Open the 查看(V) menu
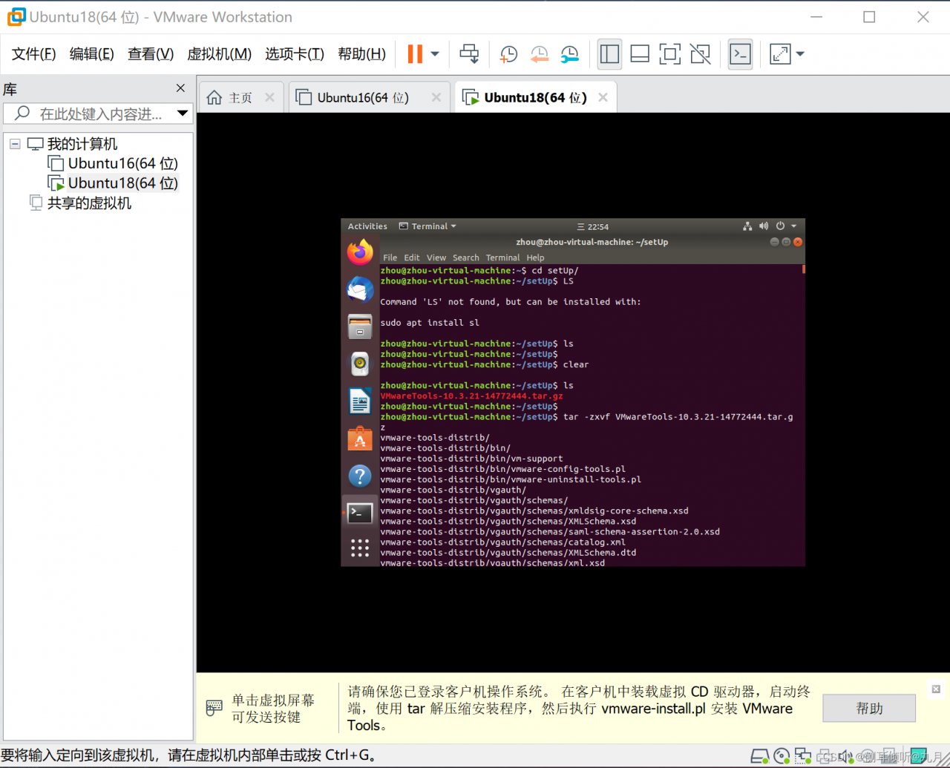 click(151, 53)
